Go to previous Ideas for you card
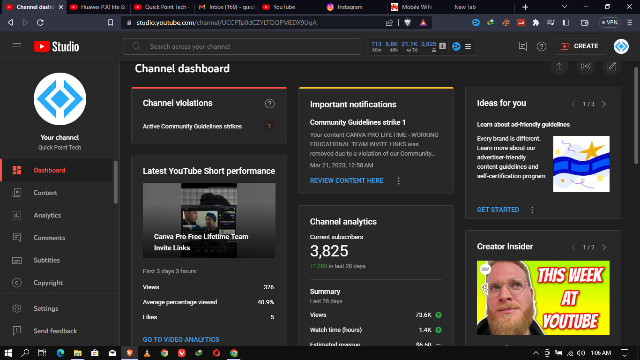The width and height of the screenshot is (640, 360). click(x=573, y=104)
